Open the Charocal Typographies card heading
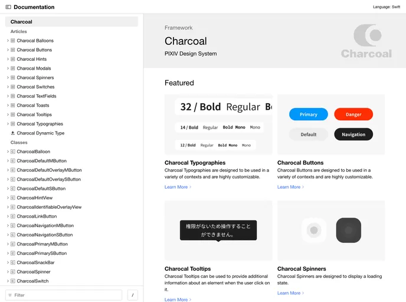The width and height of the screenshot is (406, 302). 195,163
